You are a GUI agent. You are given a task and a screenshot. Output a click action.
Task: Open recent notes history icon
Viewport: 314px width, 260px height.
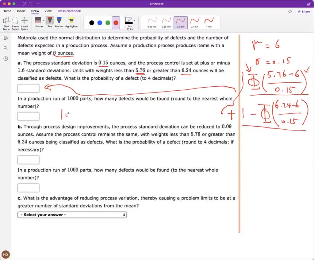(x=6, y=58)
